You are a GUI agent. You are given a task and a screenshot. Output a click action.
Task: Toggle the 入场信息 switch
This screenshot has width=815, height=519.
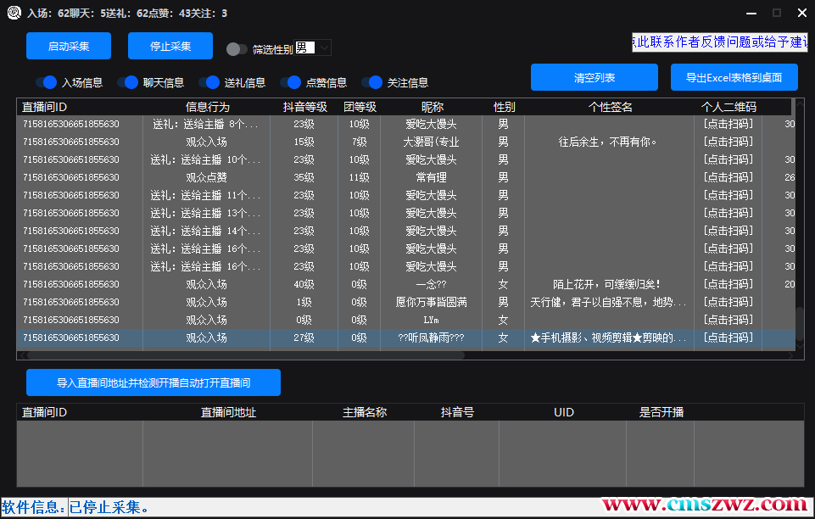47,82
